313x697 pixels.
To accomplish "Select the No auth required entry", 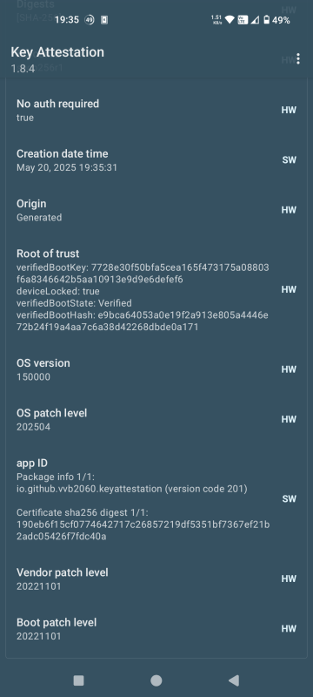I will [x=156, y=111].
